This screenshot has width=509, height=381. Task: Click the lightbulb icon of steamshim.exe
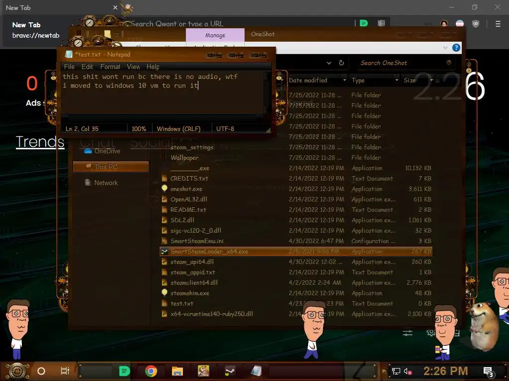tap(165, 293)
